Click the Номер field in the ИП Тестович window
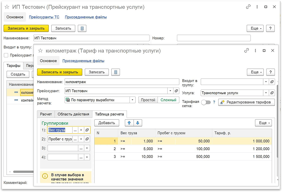This screenshot has height=192, width=282. coord(214,38)
